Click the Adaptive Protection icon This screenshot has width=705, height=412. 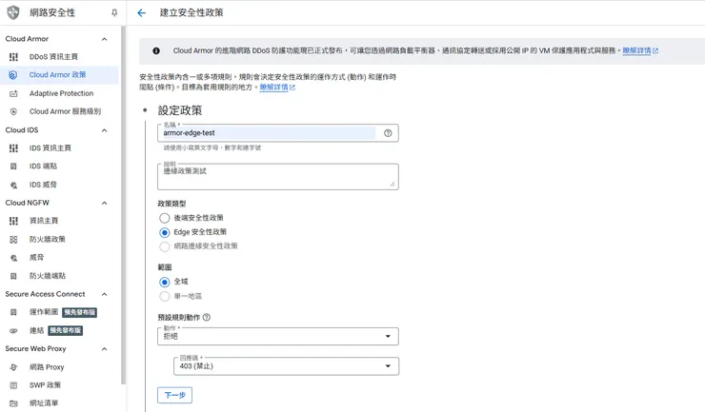click(x=13, y=93)
